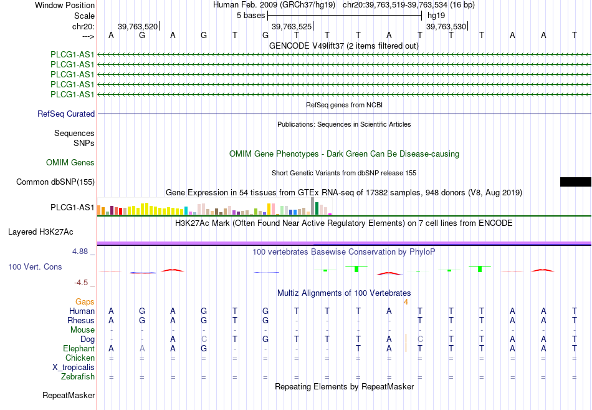Open GENCODE V49lift37 track title
The height and width of the screenshot is (410, 592).
tap(344, 46)
